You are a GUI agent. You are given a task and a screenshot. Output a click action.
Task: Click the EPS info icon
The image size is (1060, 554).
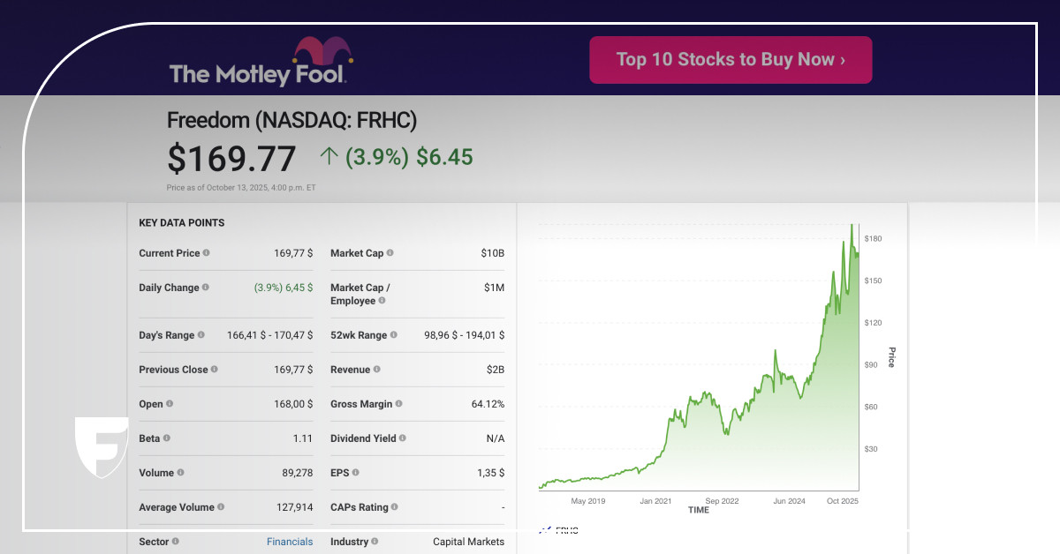[x=356, y=473]
